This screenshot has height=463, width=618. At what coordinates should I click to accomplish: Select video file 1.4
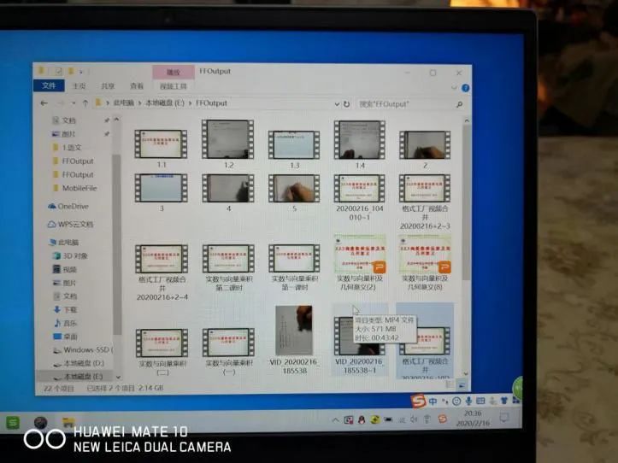(360, 144)
